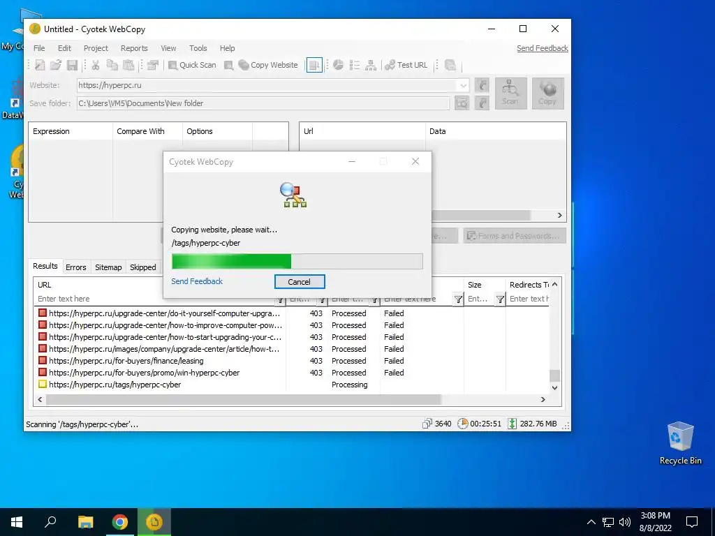Screen dimensions: 715x536
Task: Click the Scan Website icon next to Quick Scan
Action: (228, 65)
